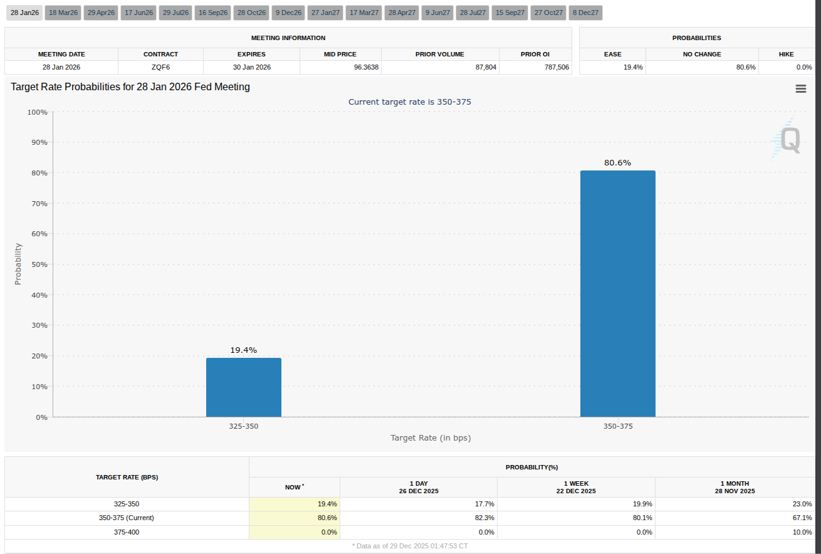
Task: Click the ZQF6 contract cell
Action: point(160,67)
